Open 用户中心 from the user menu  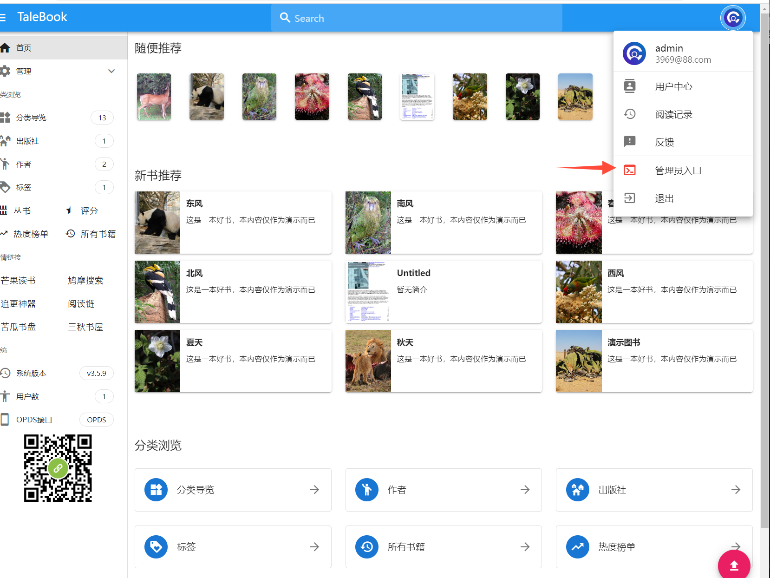(x=683, y=86)
